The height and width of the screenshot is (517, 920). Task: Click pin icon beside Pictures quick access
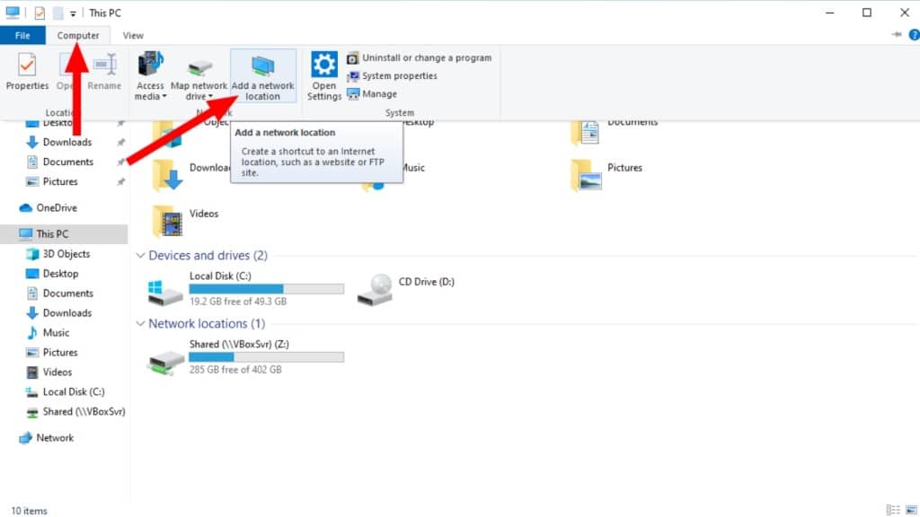click(121, 181)
